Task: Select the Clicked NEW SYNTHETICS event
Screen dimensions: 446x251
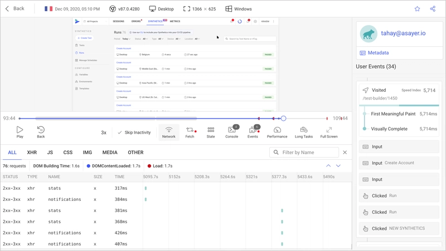Action: coord(399,229)
